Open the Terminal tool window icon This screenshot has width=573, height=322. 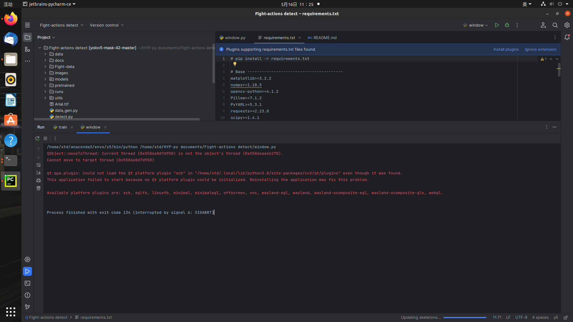coord(27,283)
